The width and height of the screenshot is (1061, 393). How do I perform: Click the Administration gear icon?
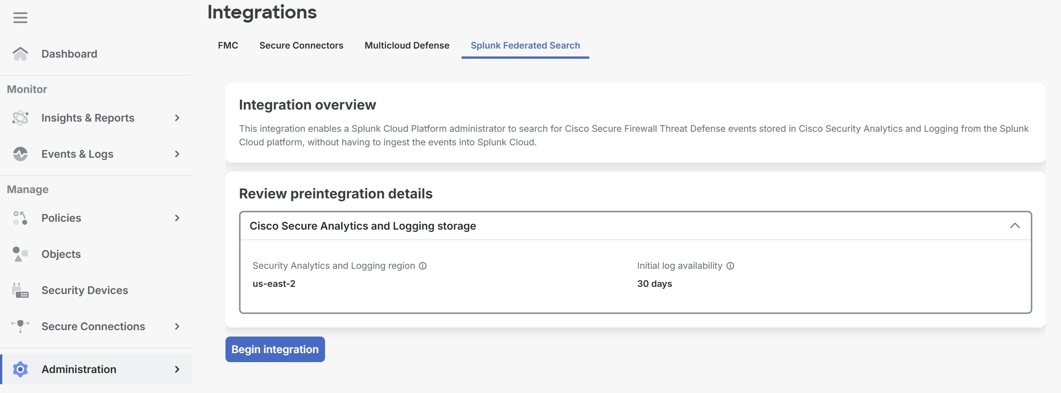pos(20,369)
